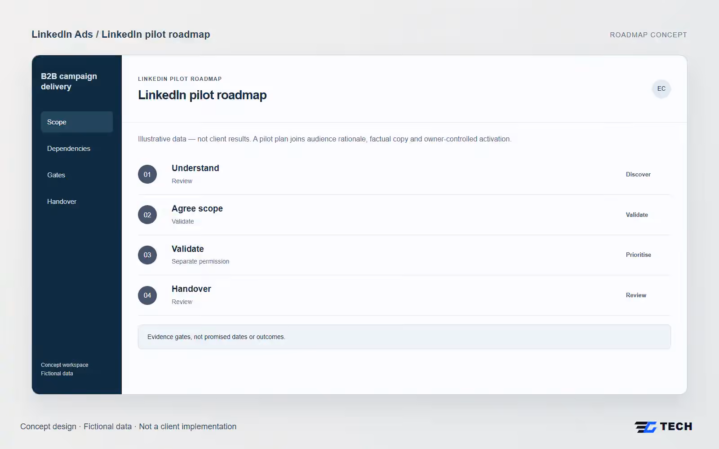
Task: Click the Prioritise status tag
Action: point(639,255)
